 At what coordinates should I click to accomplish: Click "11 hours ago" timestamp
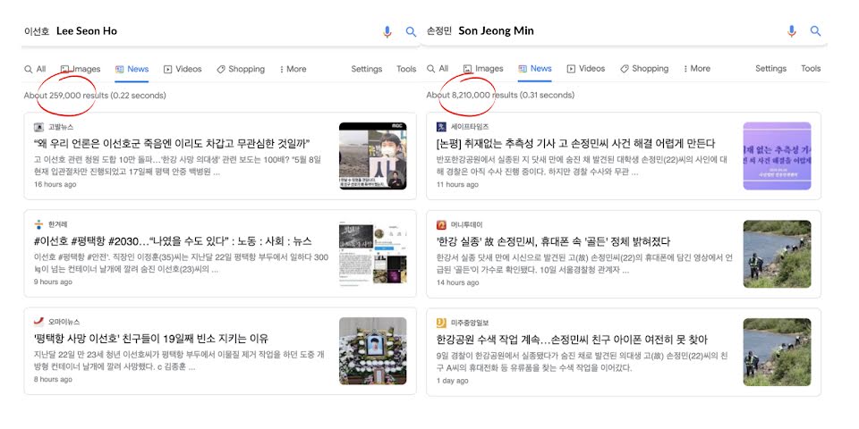[457, 184]
